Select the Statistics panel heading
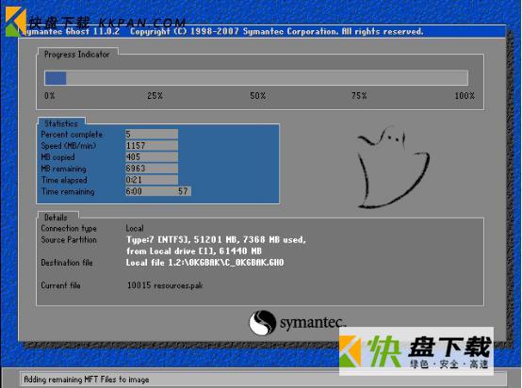This screenshot has width=522, height=388. click(x=61, y=123)
